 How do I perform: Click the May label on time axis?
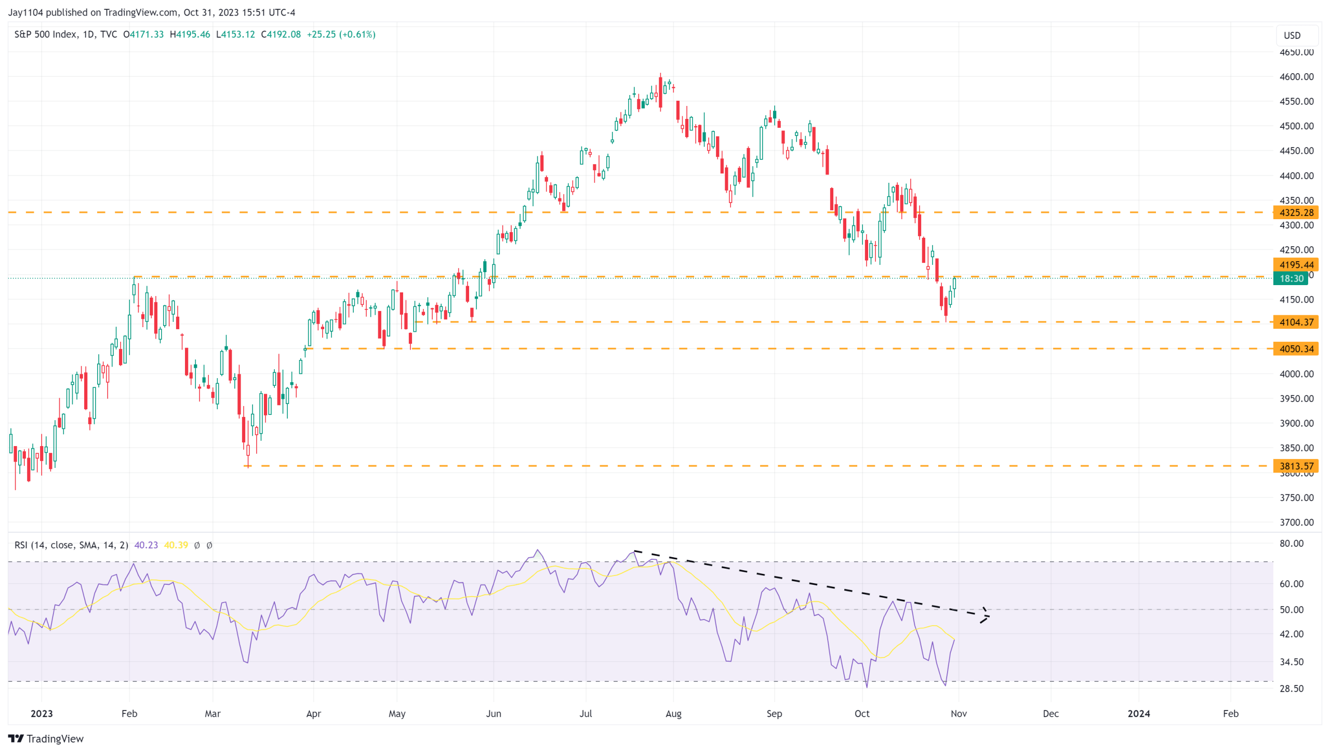pos(397,714)
